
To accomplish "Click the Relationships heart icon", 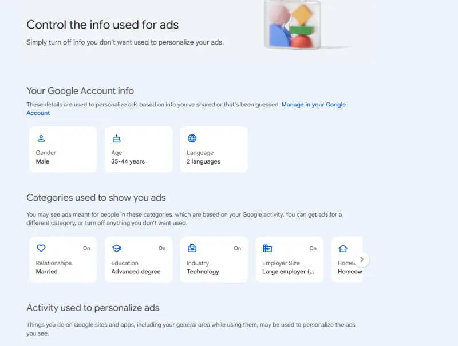I will click(41, 248).
